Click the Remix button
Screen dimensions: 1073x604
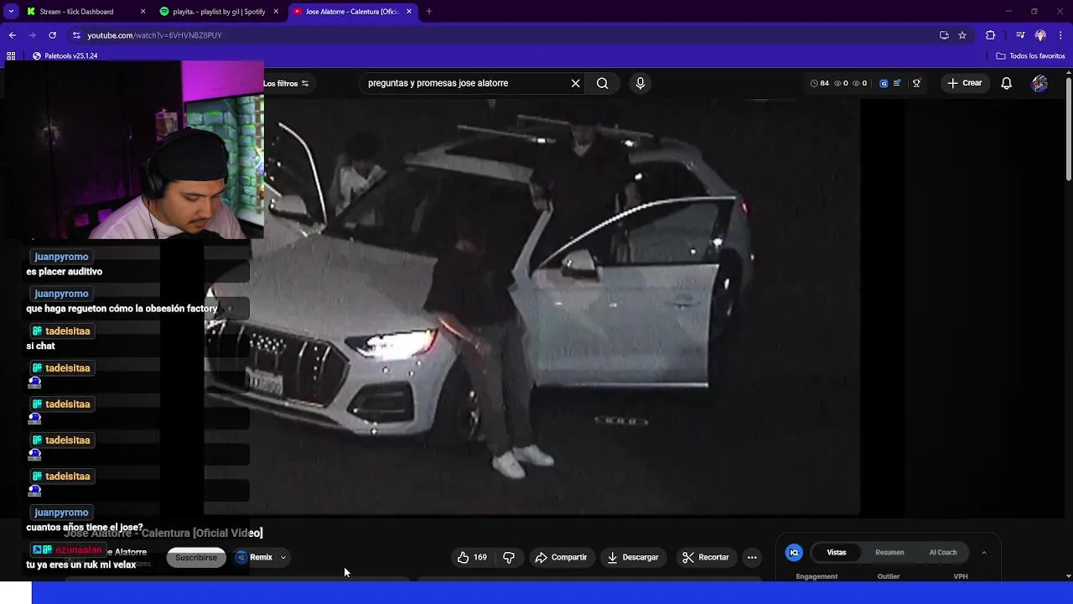(x=255, y=557)
